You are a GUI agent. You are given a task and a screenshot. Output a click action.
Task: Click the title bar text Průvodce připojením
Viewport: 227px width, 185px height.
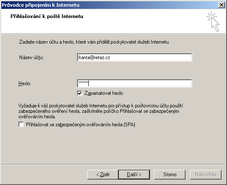[x=41, y=5]
